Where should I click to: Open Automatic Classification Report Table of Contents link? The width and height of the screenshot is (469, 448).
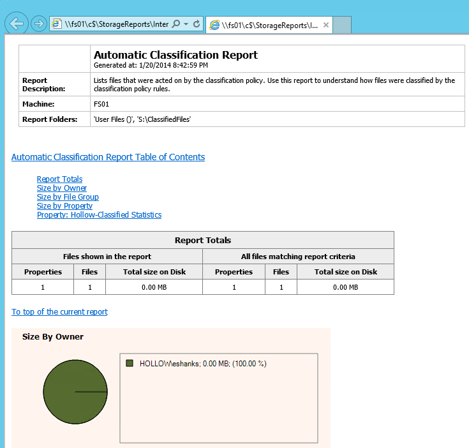pos(108,157)
